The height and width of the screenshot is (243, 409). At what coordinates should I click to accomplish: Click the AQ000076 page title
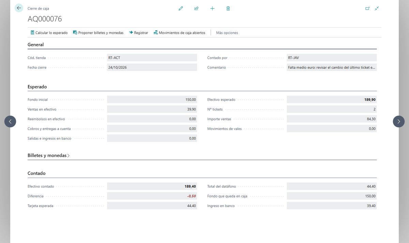click(45, 19)
